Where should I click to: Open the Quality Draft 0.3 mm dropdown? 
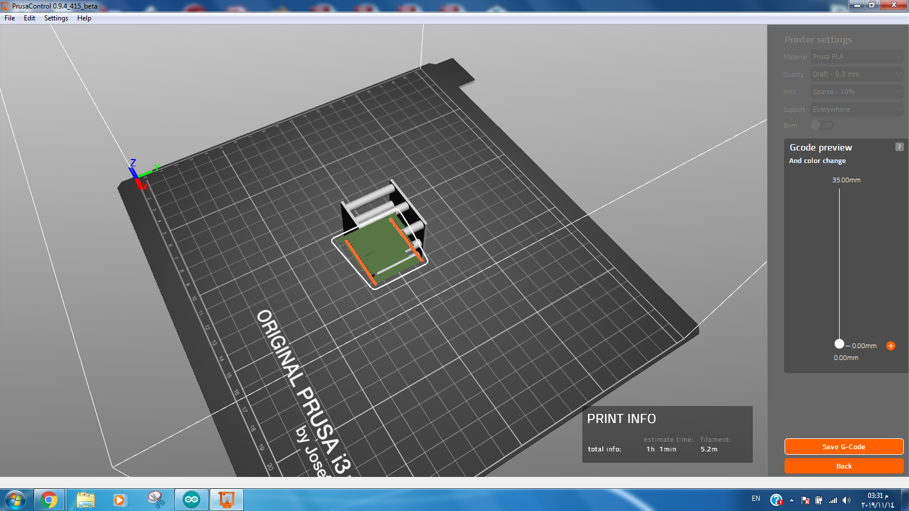(x=857, y=74)
